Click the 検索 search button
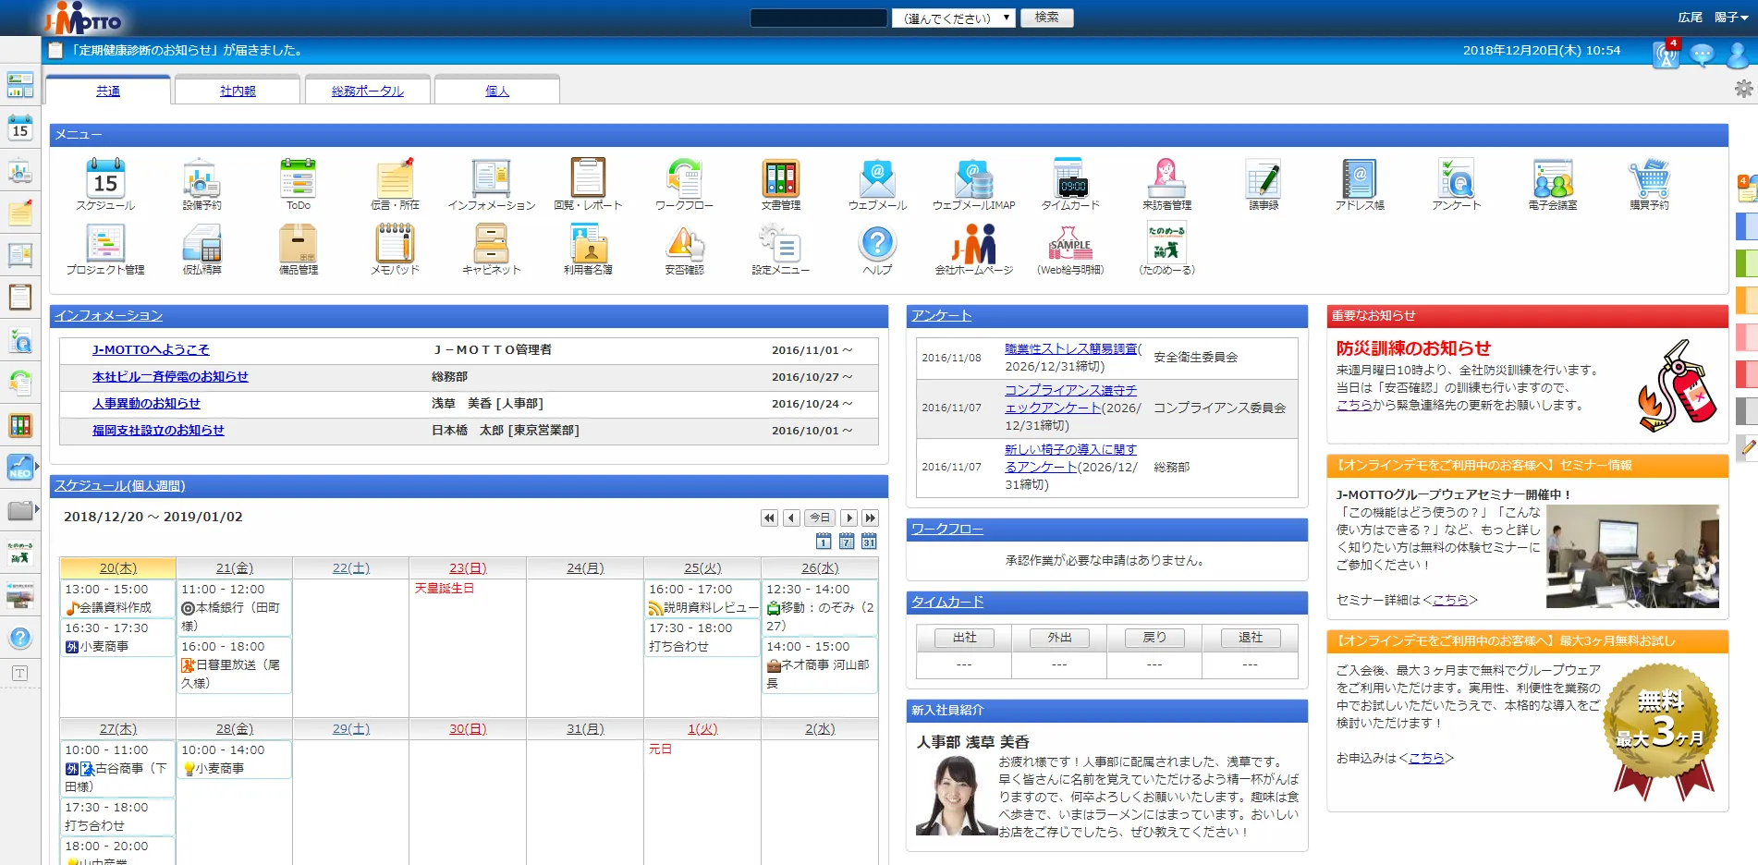Viewport: 1758px width, 865px height. click(x=1046, y=18)
